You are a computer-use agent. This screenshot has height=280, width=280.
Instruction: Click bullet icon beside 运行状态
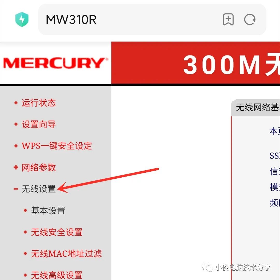16,103
